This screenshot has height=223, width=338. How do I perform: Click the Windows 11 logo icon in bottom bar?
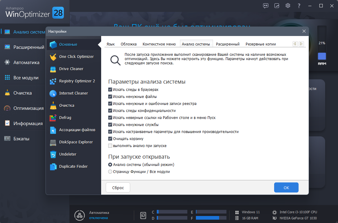point(237,212)
